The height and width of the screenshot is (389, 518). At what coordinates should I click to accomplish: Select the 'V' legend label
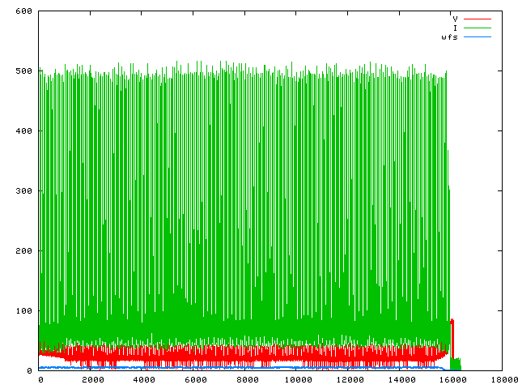(x=456, y=18)
